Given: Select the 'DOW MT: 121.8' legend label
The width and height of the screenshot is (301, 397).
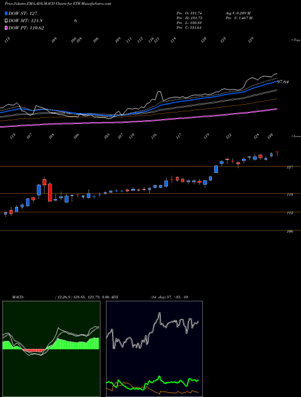Looking at the screenshot, I should pos(25,21).
